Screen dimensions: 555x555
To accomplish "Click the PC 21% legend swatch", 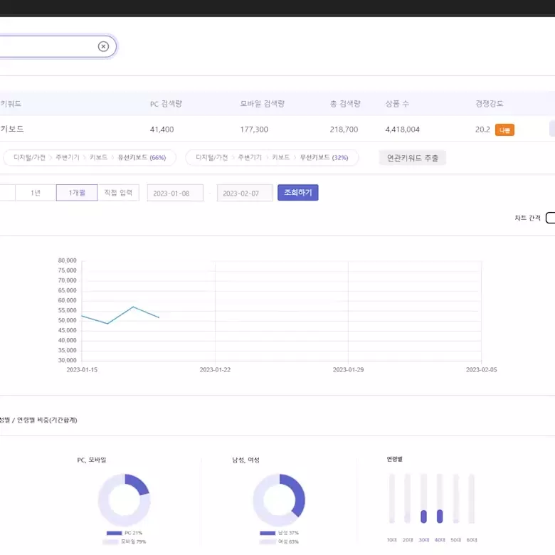I will 114,533.
